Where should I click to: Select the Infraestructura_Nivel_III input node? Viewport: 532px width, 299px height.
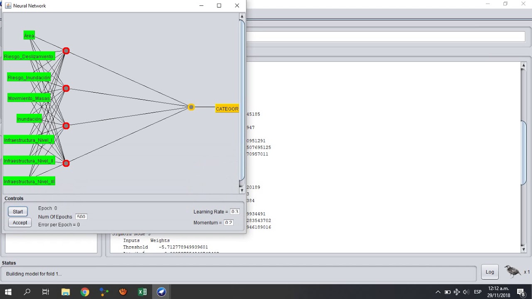coord(29,181)
